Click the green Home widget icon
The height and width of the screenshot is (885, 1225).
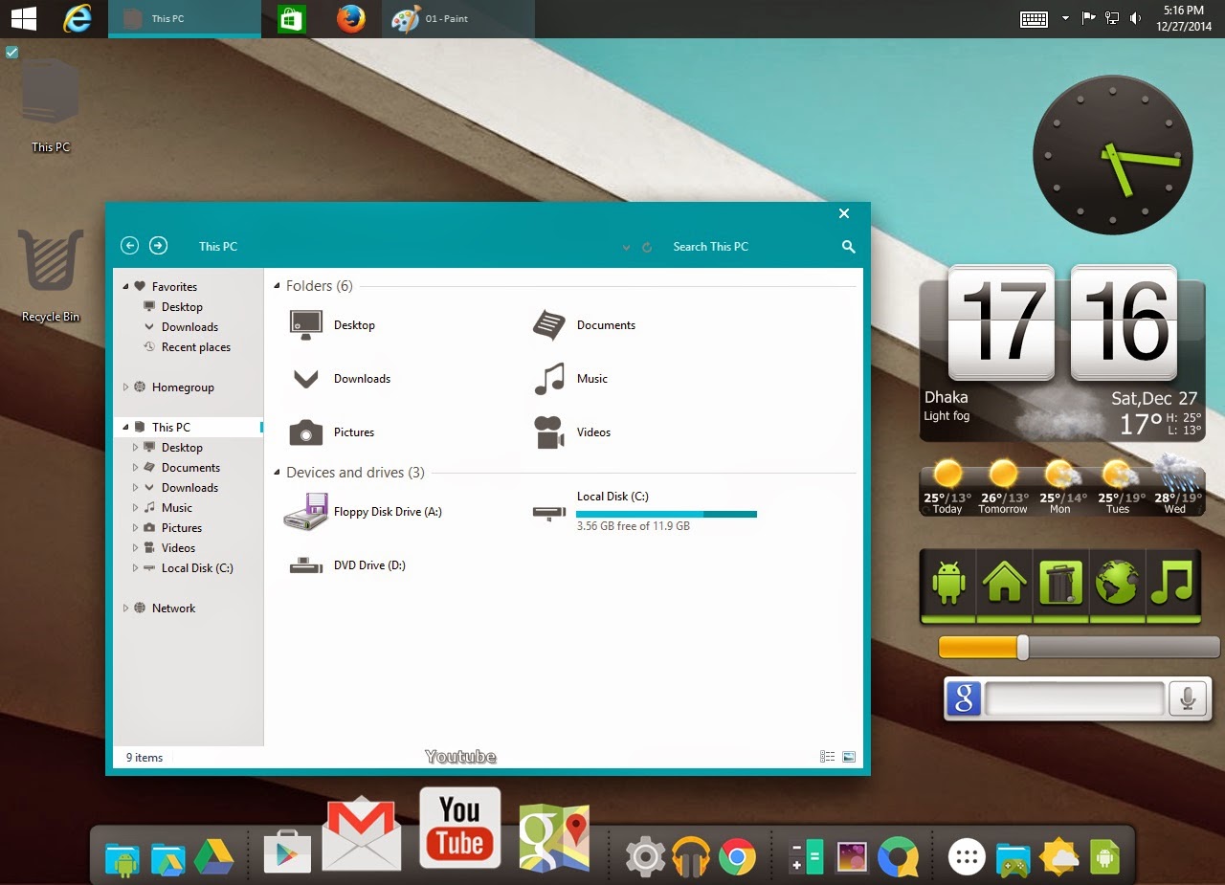click(1004, 581)
